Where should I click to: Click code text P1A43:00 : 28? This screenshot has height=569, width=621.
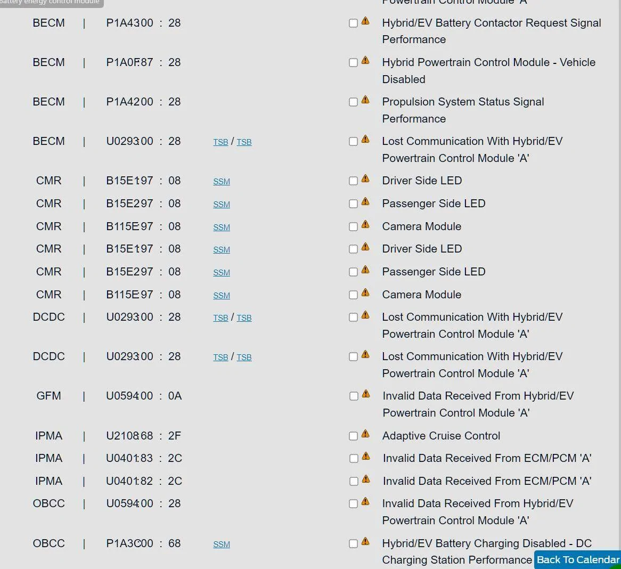click(x=143, y=23)
